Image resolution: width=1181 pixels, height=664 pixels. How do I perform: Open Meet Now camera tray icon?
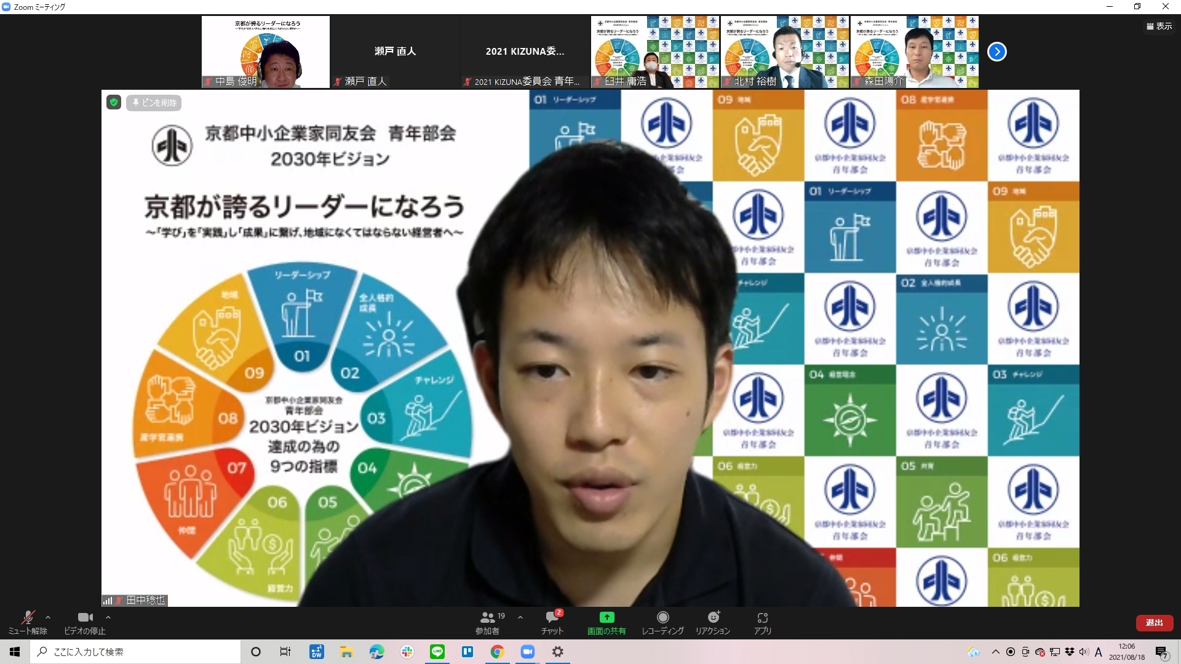point(1025,652)
